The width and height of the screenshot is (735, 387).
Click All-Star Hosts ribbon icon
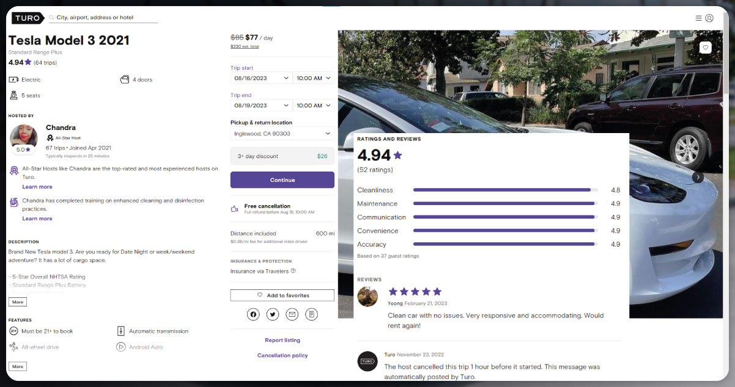[13, 171]
